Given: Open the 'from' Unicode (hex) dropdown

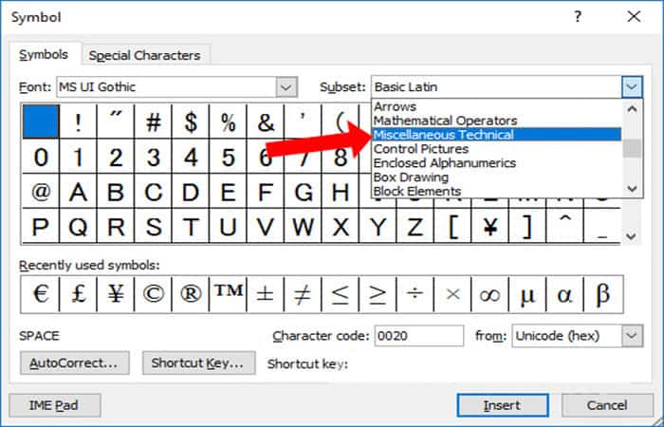Looking at the screenshot, I should [x=632, y=336].
